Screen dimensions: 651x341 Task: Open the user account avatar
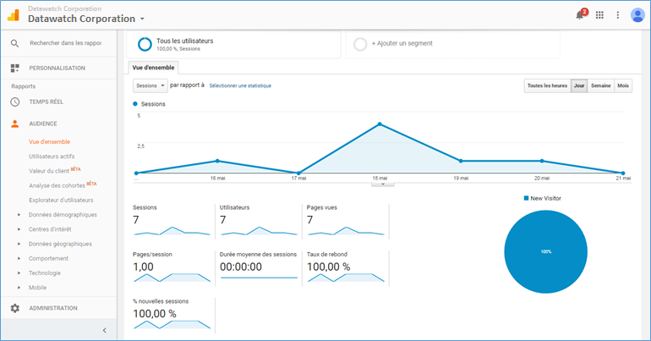click(637, 15)
